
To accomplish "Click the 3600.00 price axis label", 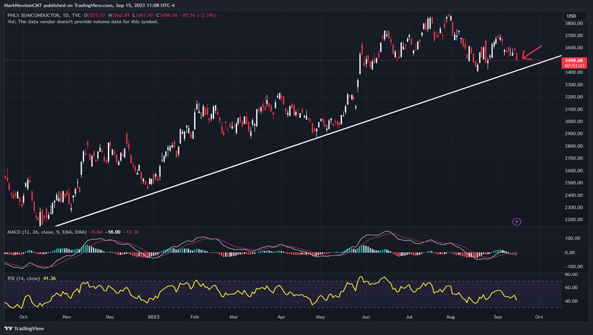I will 574,48.
